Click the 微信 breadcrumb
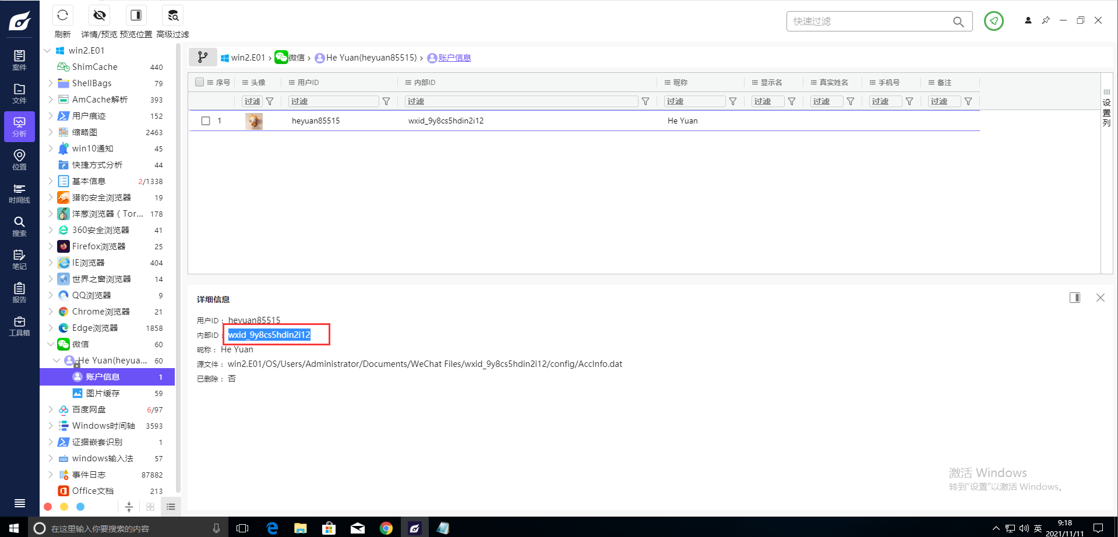Image resolution: width=1118 pixels, height=537 pixels. pyautogui.click(x=290, y=57)
